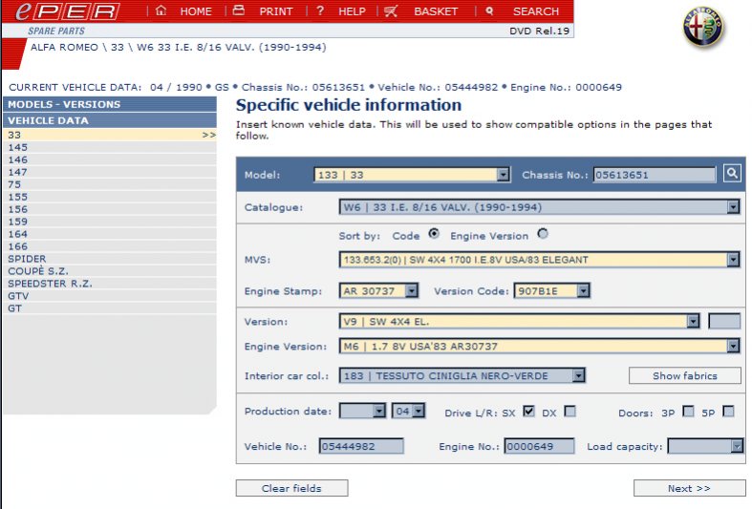Open Help via question mark icon
This screenshot has width=752, height=509.
click(x=320, y=11)
